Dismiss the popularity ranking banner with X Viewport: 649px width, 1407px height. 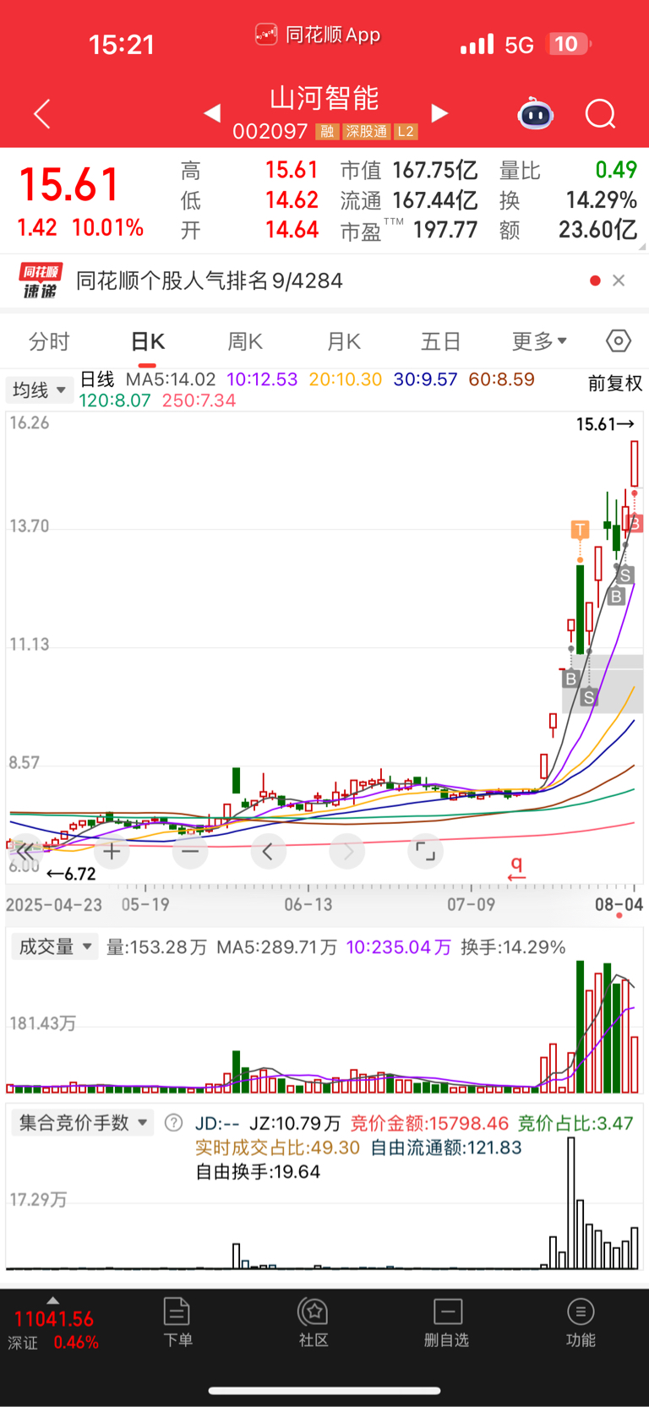(x=619, y=281)
